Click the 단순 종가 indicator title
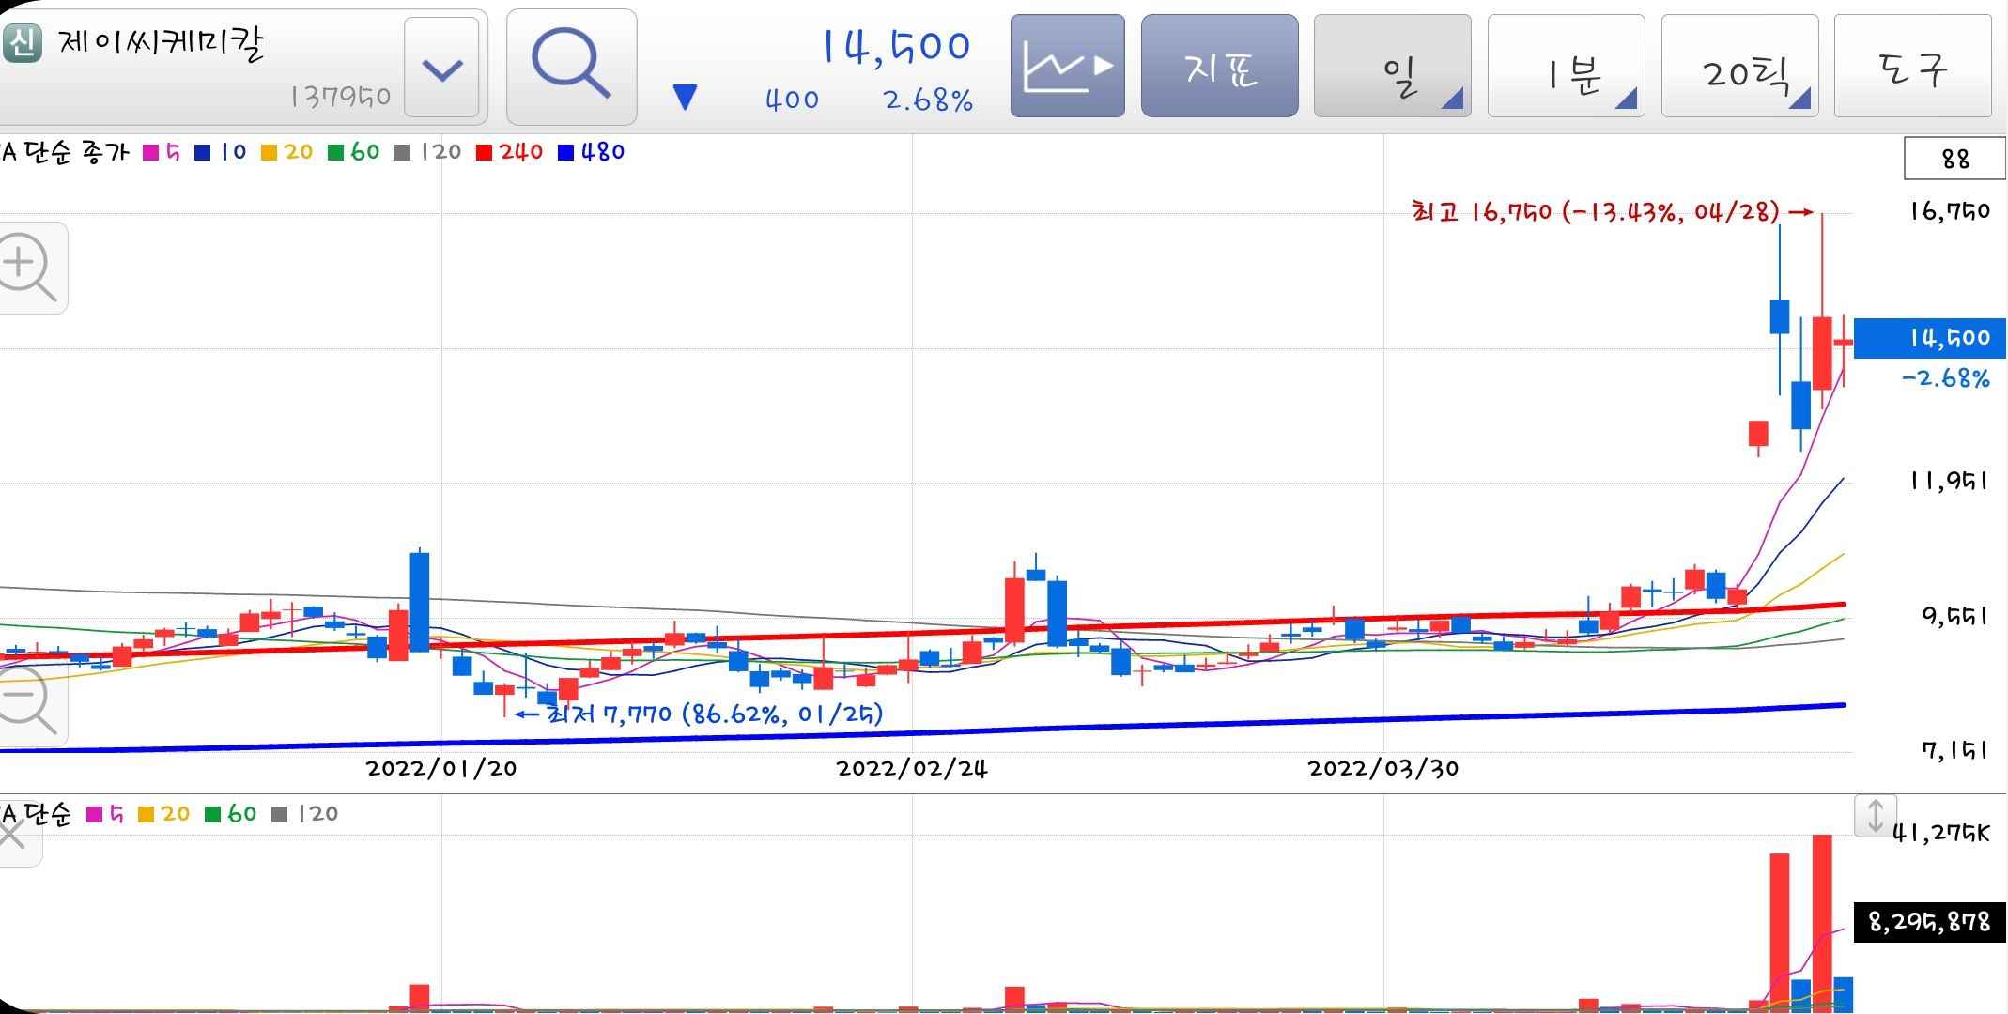The height and width of the screenshot is (1014, 2008). (x=76, y=152)
